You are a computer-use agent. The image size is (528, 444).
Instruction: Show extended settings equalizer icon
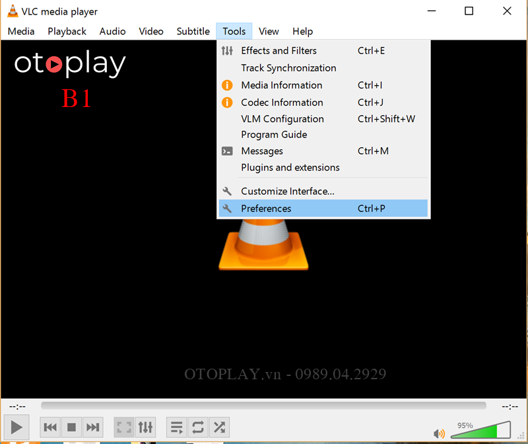pos(145,427)
